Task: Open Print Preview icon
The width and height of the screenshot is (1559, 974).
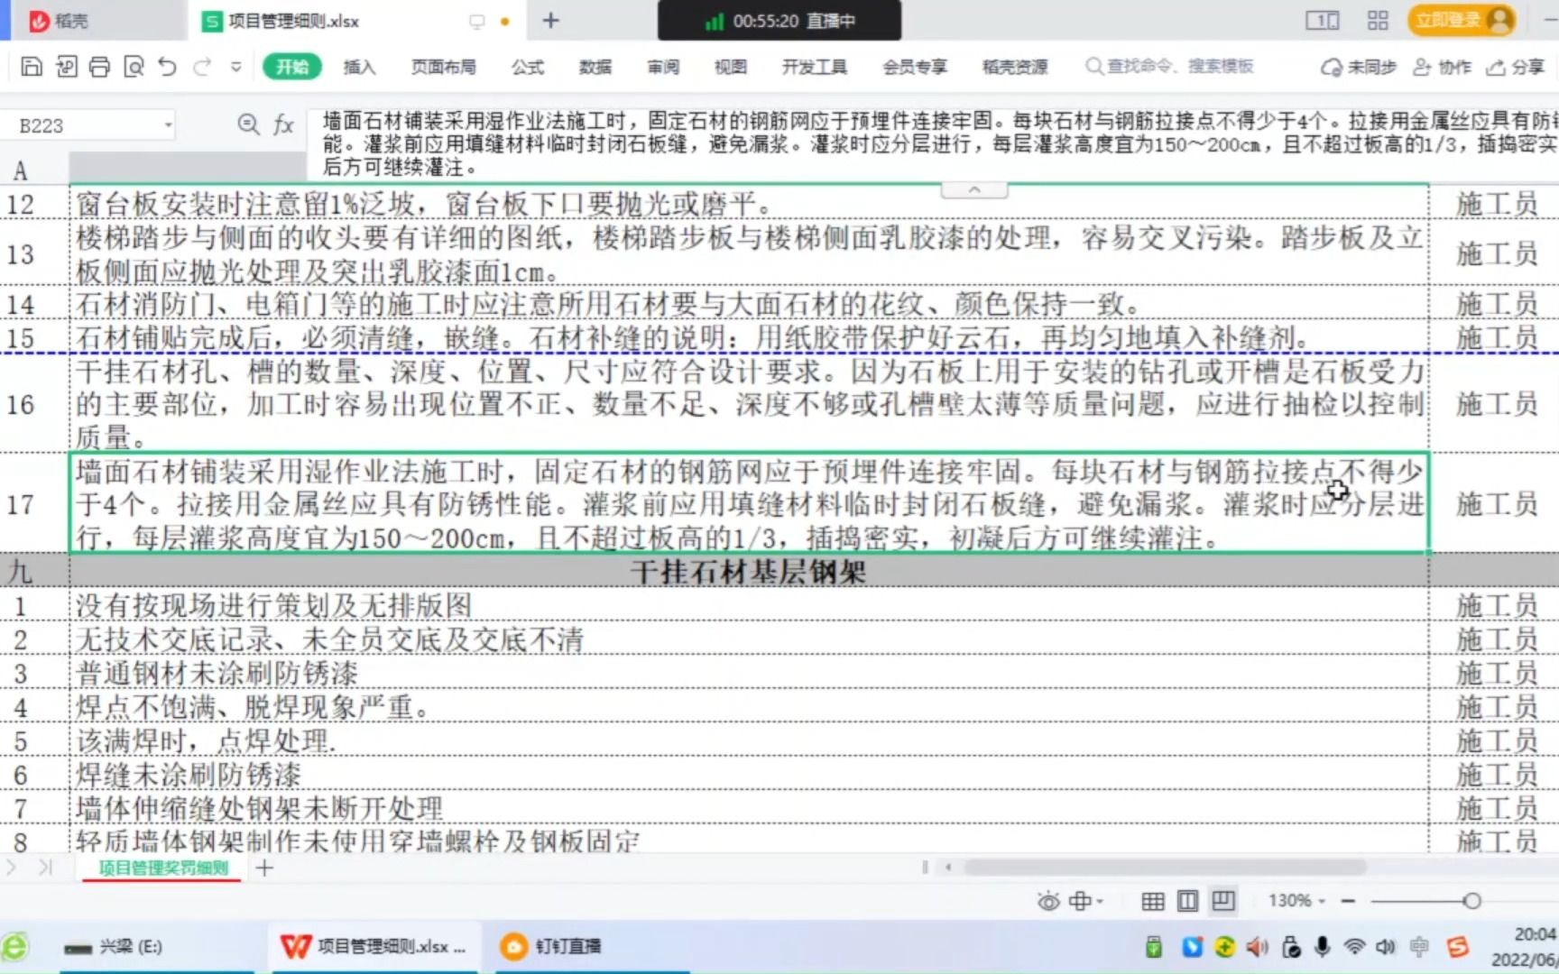Action: 134,66
